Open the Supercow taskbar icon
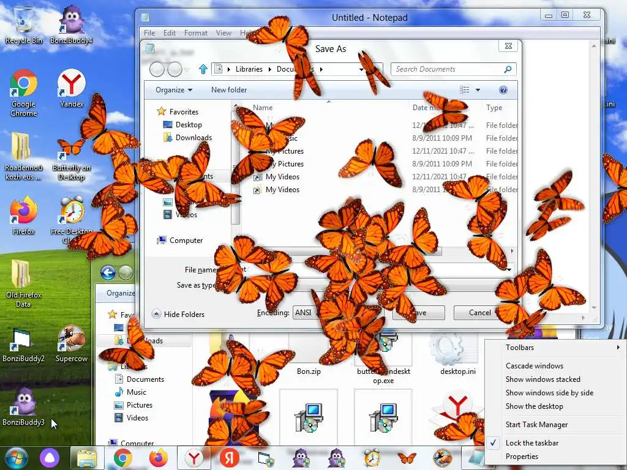This screenshot has height=470, width=627. pos(443,458)
